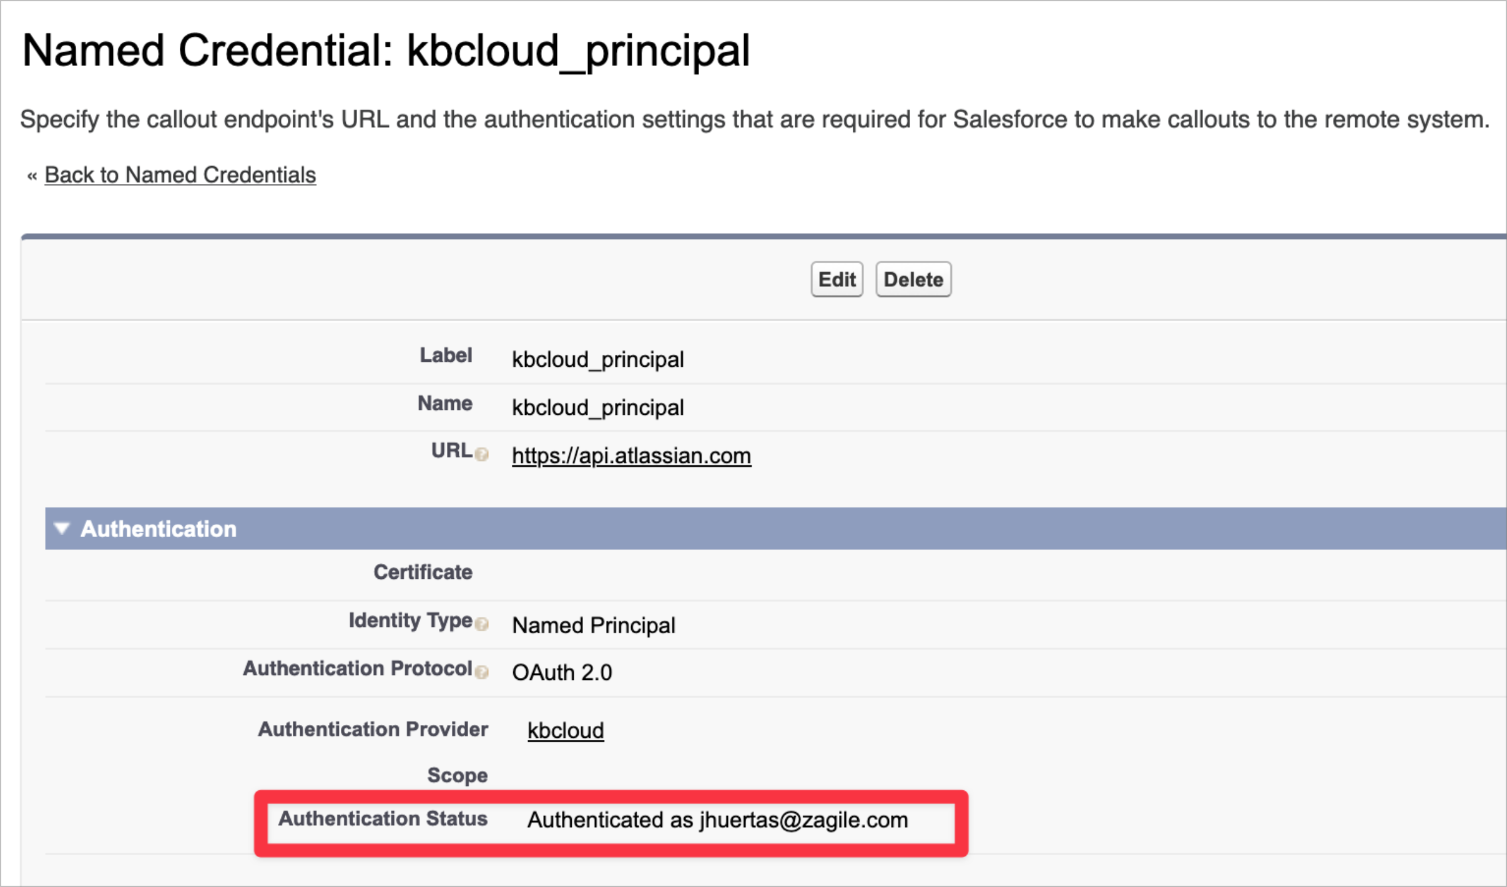The height and width of the screenshot is (887, 1507).
Task: Click the URL field help icon
Action: point(481,454)
